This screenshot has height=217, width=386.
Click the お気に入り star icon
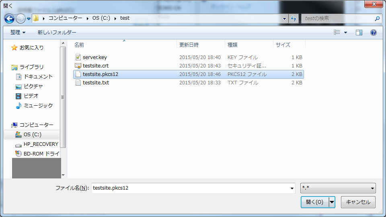[x=14, y=47]
